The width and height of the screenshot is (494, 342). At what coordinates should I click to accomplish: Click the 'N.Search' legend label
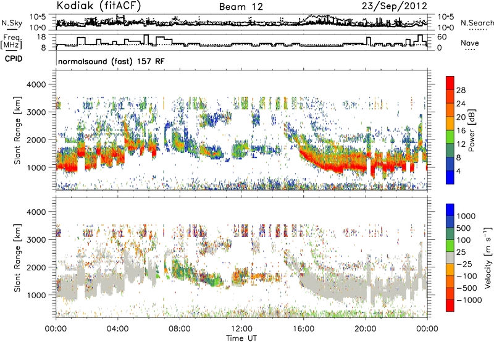pyautogui.click(x=477, y=23)
